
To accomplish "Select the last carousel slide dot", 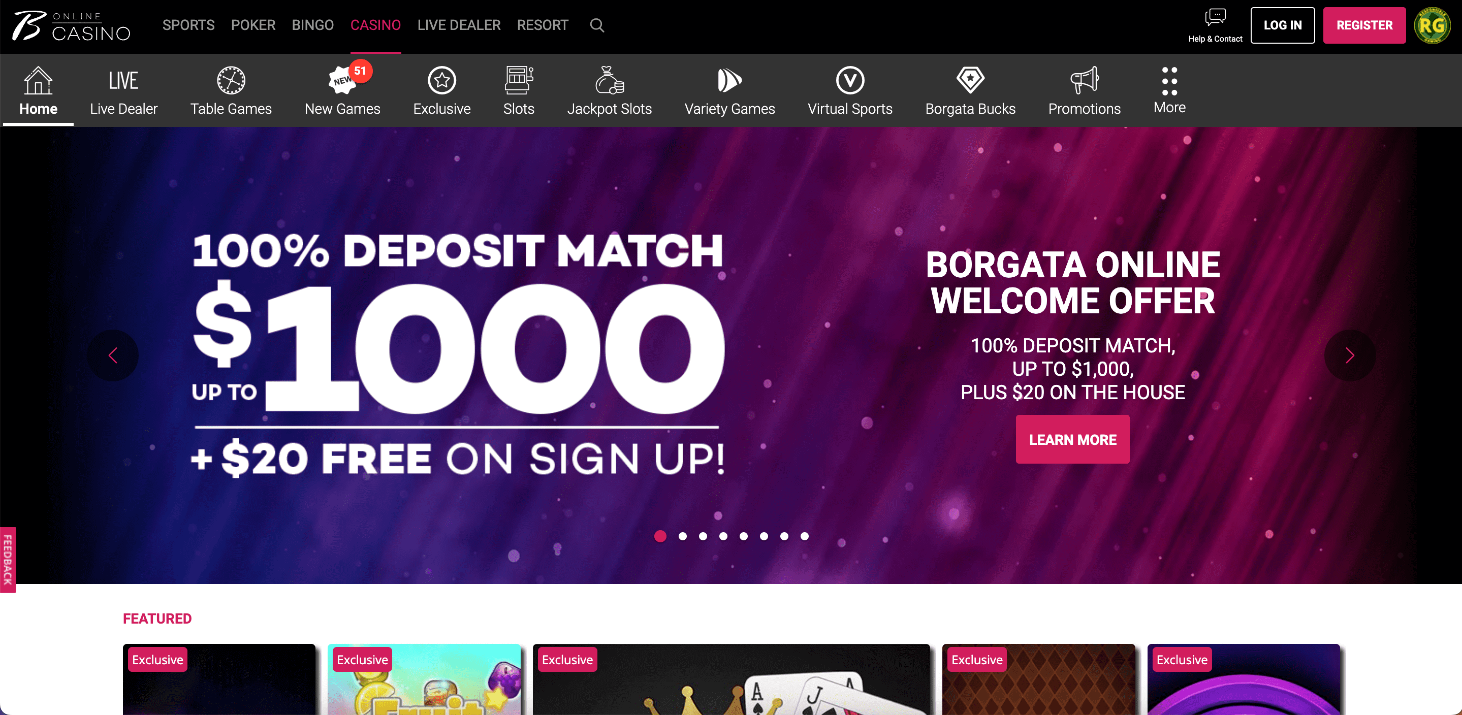I will [x=804, y=536].
